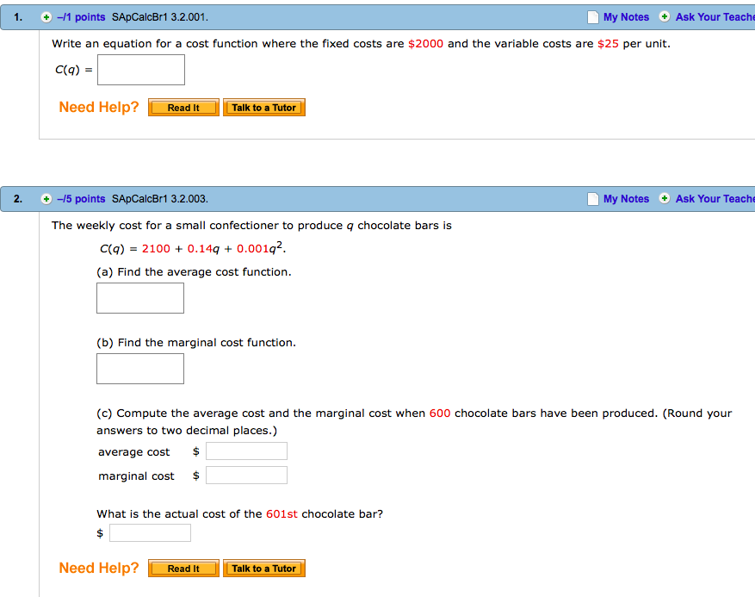
Task: Click the 601st chocolate bar cost input field
Action: click(150, 532)
